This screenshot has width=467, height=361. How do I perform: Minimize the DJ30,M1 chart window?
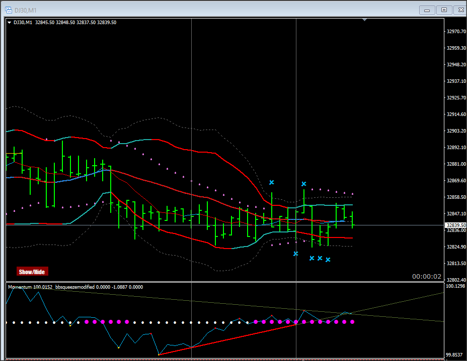coord(427,10)
